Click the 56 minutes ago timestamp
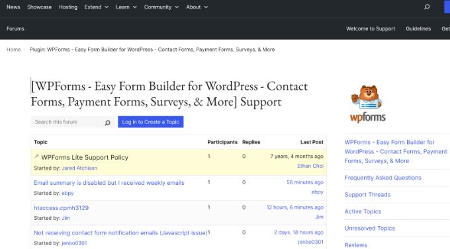The width and height of the screenshot is (450, 249). pos(305,182)
